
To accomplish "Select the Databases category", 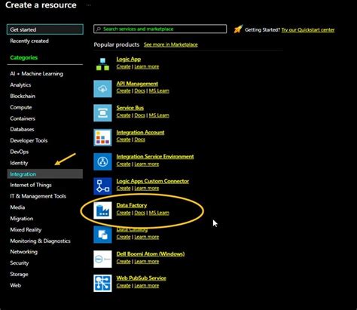I will [22, 130].
